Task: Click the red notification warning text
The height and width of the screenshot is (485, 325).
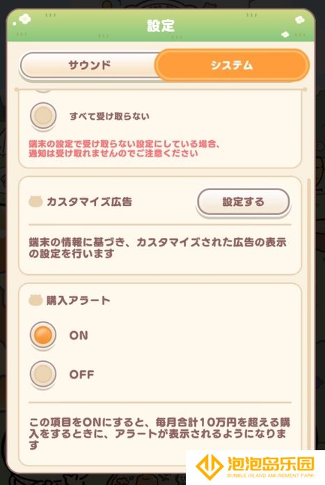Action: click(x=125, y=148)
